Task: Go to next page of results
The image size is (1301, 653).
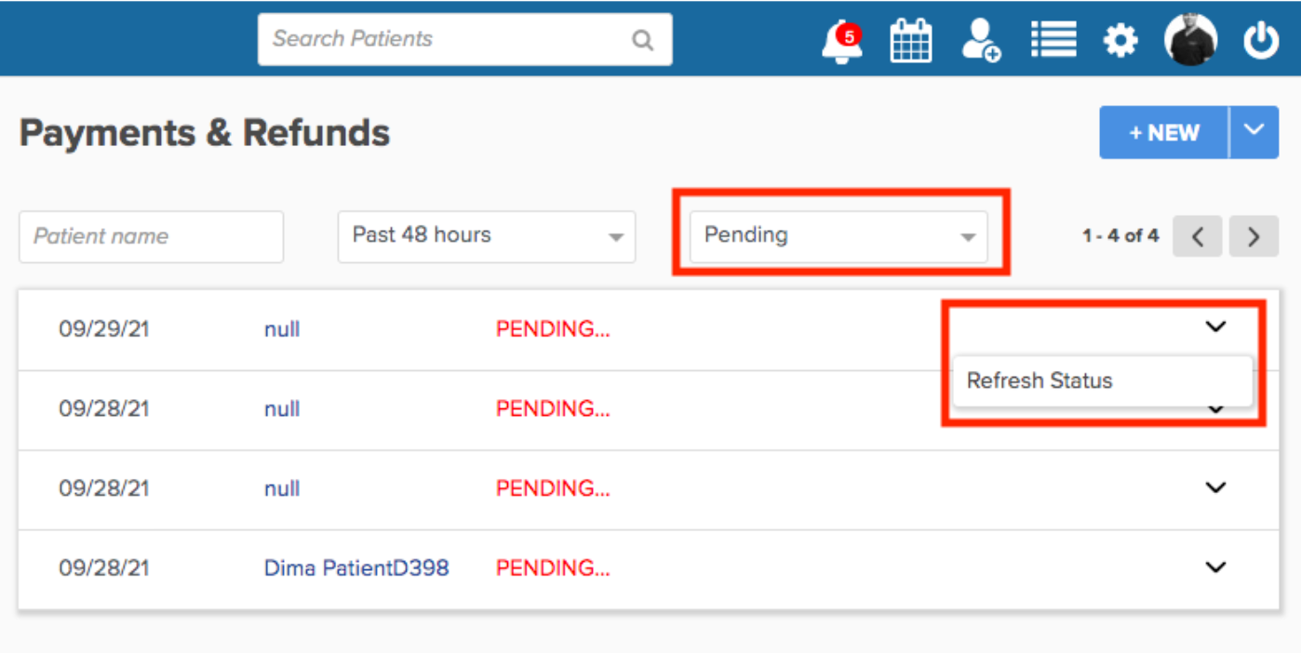Action: 1254,236
